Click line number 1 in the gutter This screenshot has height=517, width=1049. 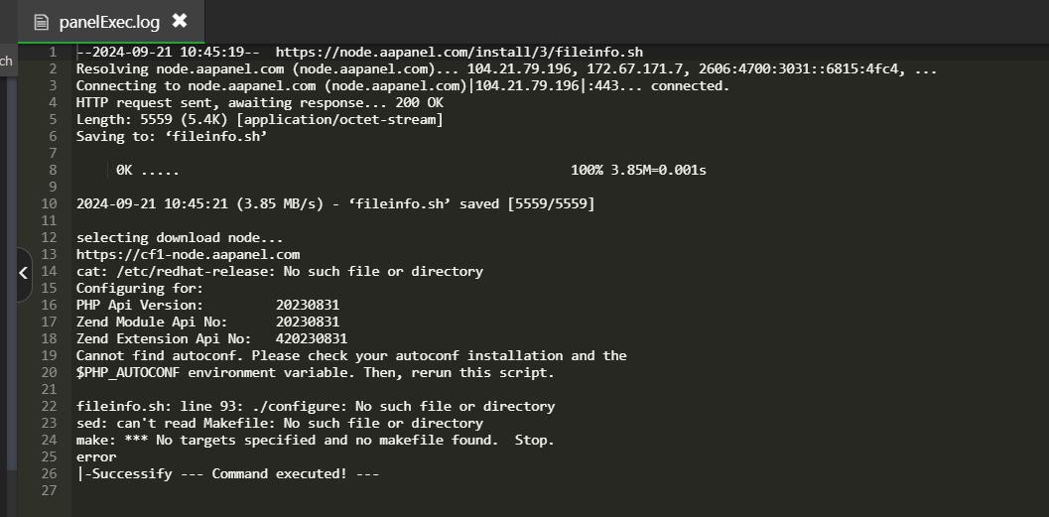coord(52,52)
